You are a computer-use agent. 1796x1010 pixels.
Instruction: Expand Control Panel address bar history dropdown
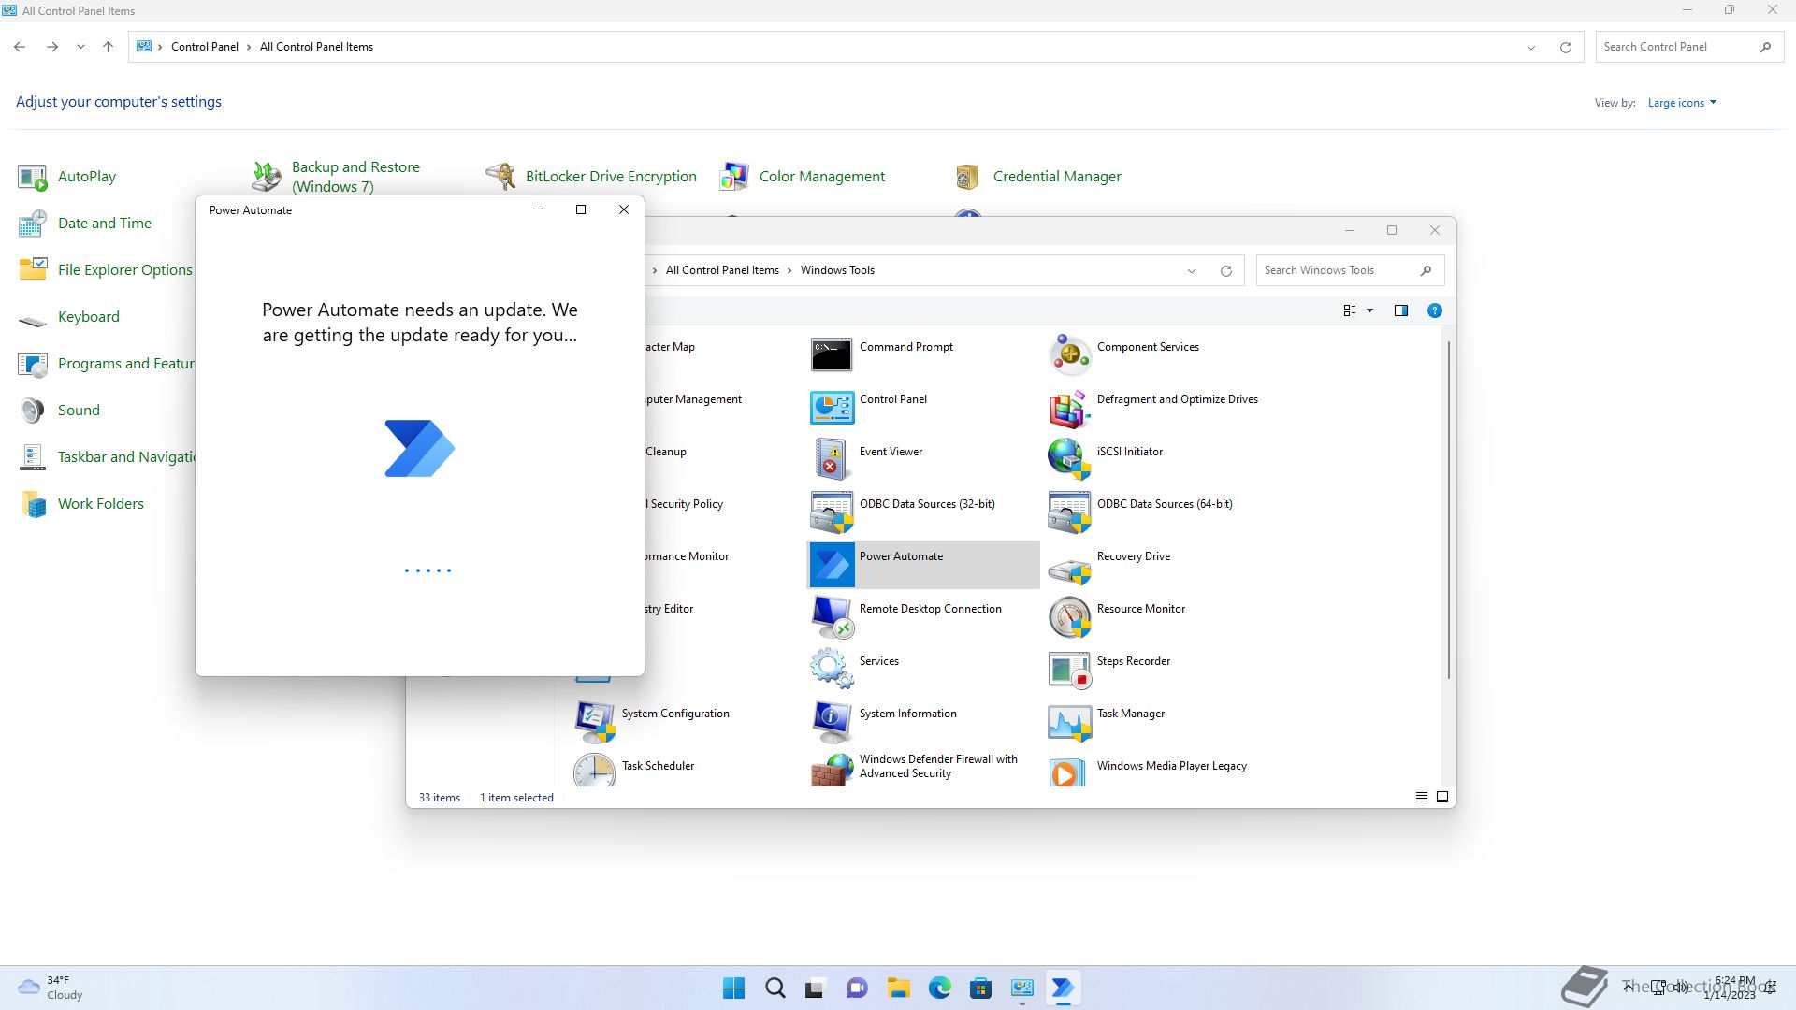[x=1531, y=47]
